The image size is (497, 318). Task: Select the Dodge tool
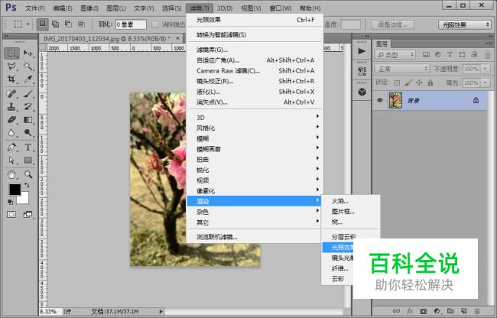point(28,133)
